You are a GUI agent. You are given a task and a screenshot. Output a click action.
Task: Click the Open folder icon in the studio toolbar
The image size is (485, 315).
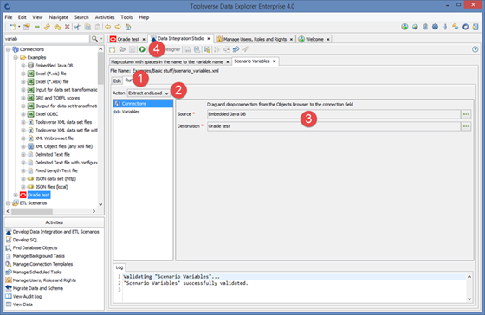pos(122,49)
